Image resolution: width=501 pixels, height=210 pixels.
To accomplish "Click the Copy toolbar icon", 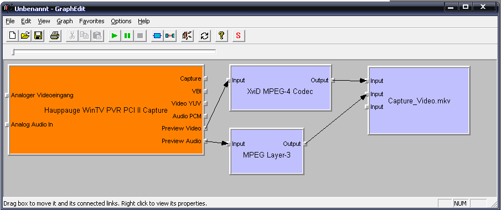I will tap(85, 35).
